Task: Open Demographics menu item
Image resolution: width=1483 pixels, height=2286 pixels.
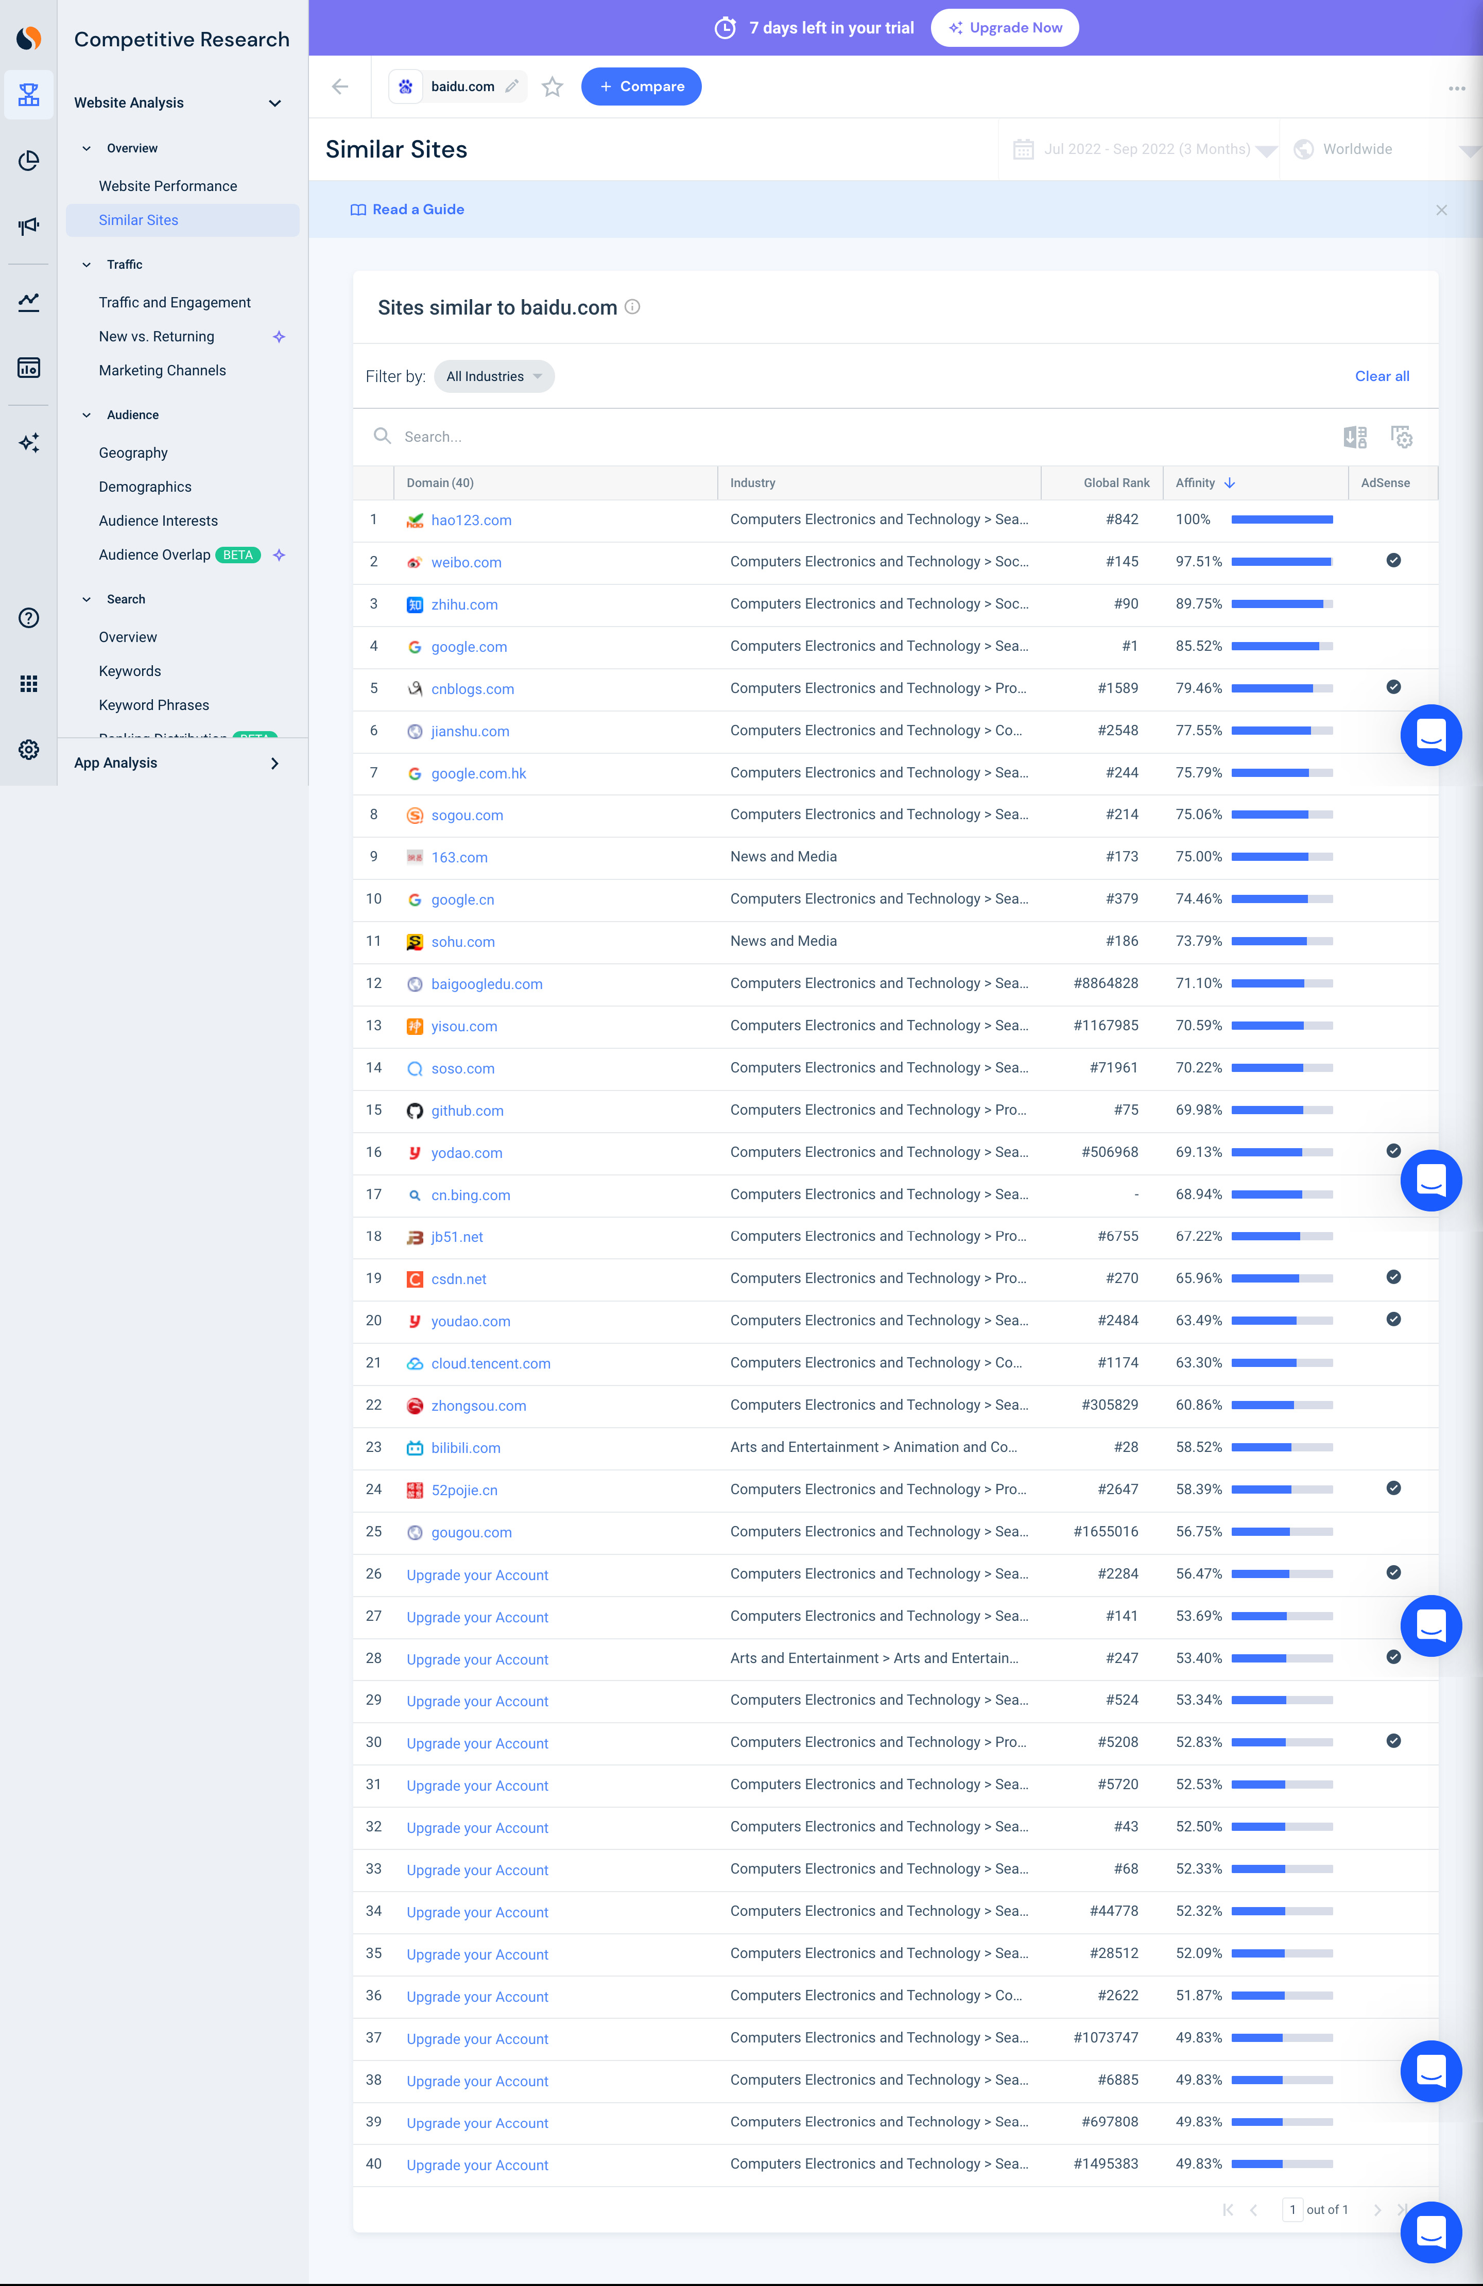Action: pos(145,487)
